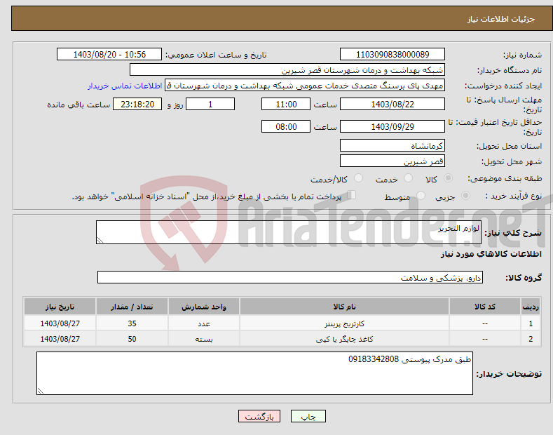Click the goods group field دارو، پزشکی و سلامت

click(290, 278)
